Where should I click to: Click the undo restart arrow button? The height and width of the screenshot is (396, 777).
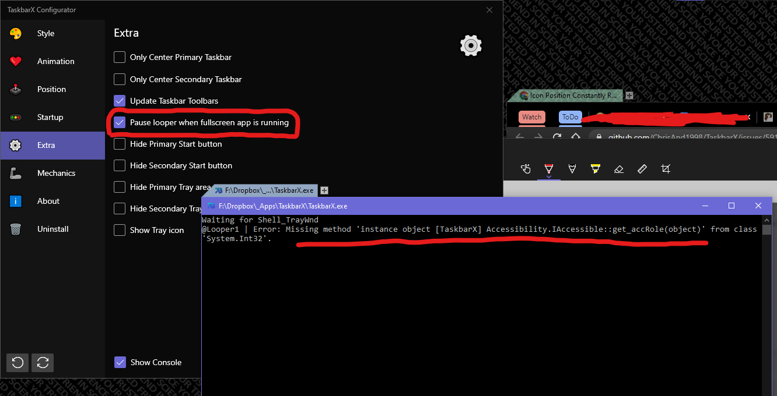pos(17,362)
